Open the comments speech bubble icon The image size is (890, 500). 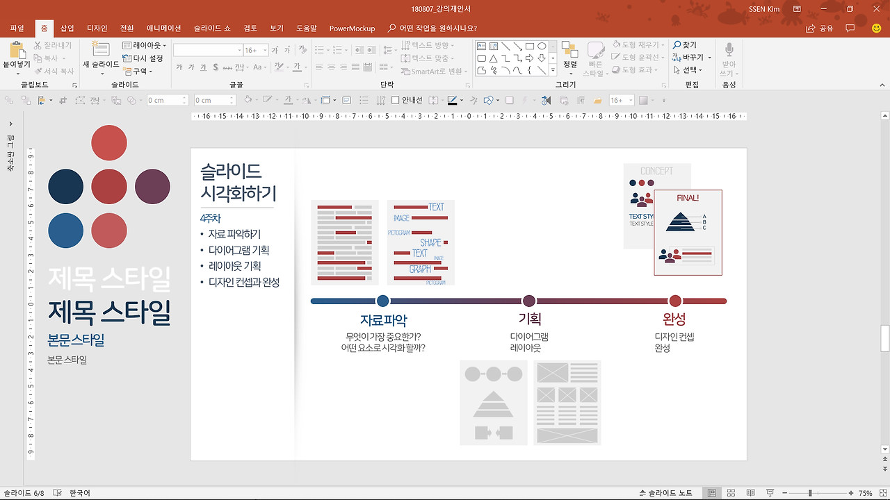(850, 28)
